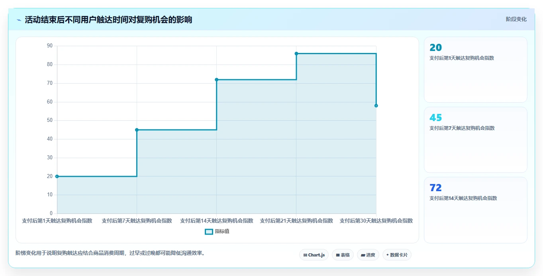Click the Chart.js tag icon

click(305, 255)
